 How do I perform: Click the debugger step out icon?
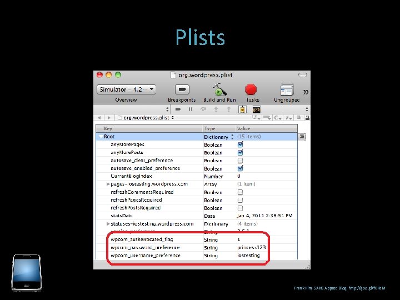coord(229,109)
